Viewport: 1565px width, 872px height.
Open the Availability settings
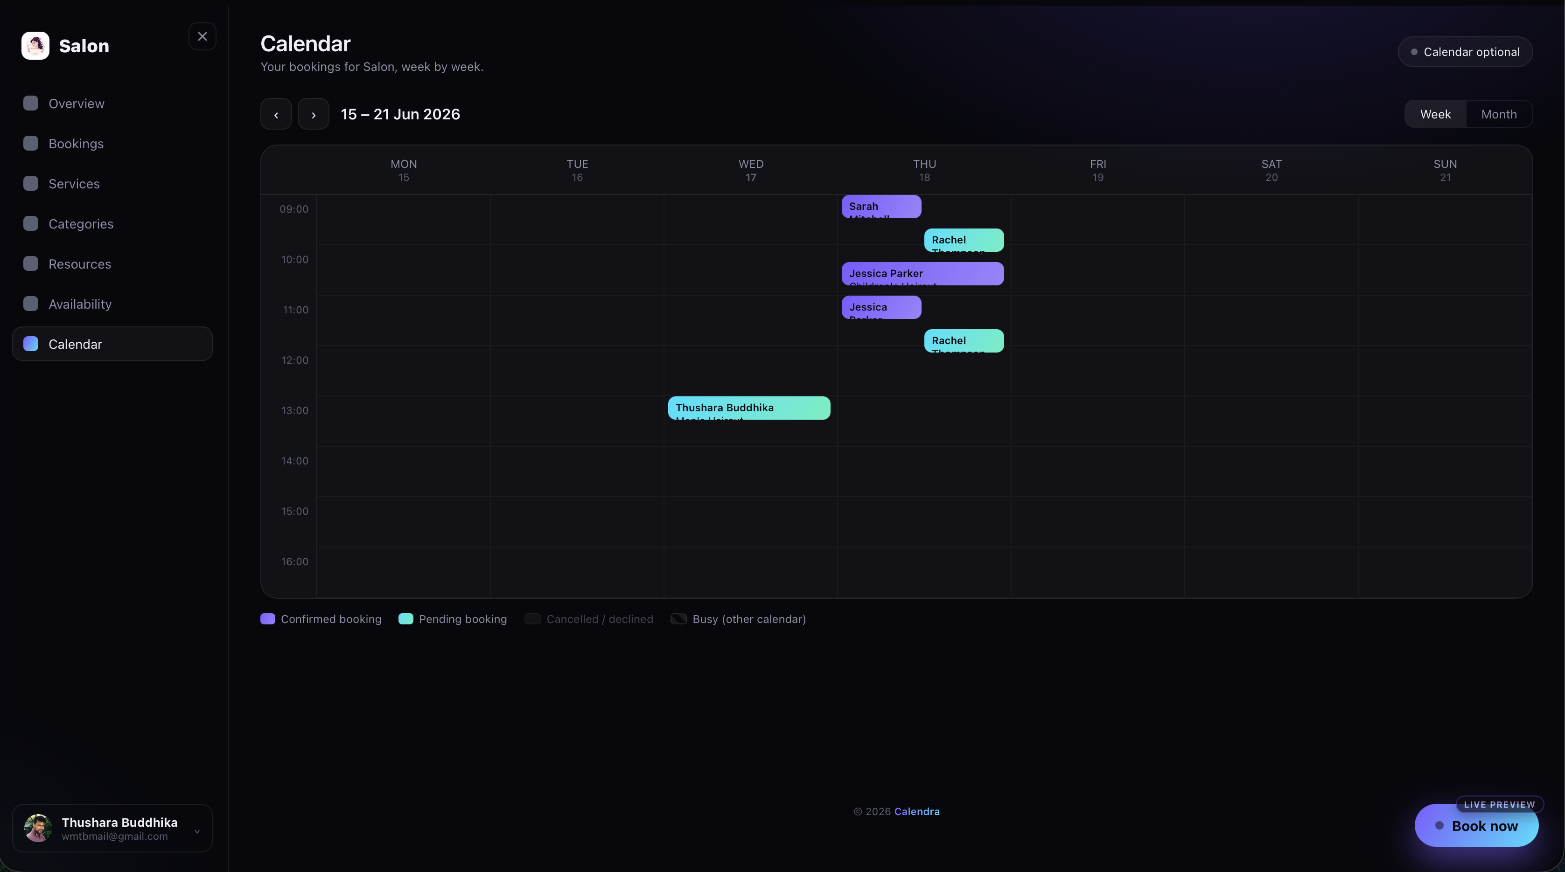tap(112, 304)
